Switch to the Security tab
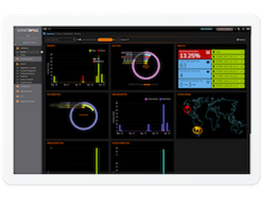 pyautogui.click(x=77, y=34)
